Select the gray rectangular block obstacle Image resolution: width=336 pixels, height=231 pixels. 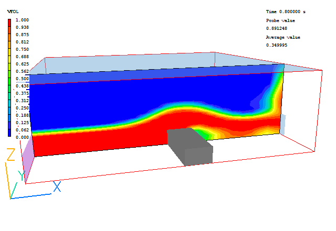[x=189, y=146]
